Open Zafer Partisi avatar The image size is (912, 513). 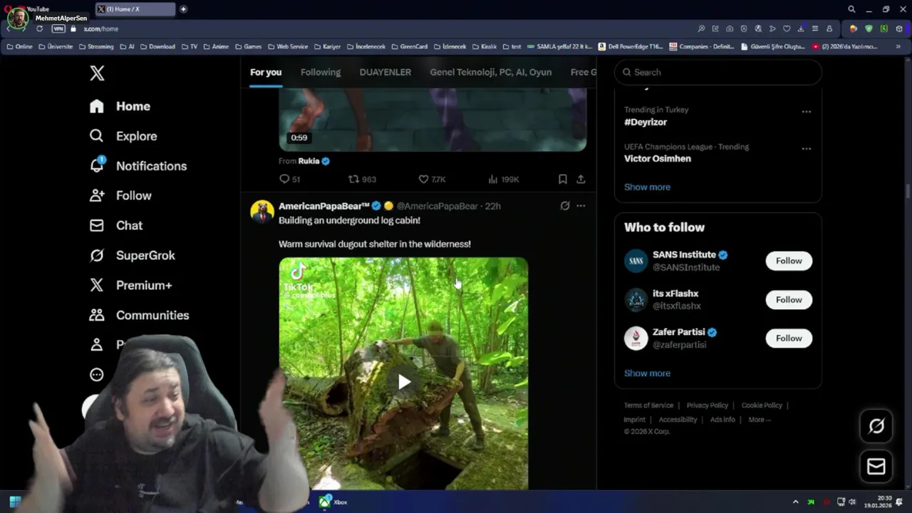[x=636, y=338]
